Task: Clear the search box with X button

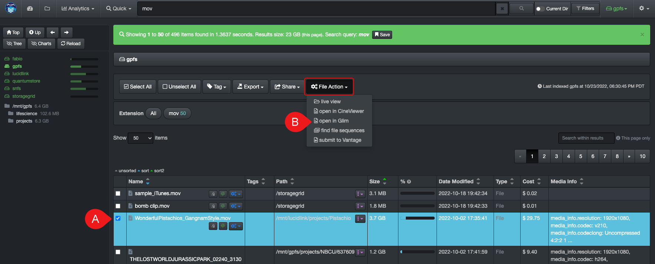Action: click(x=502, y=9)
